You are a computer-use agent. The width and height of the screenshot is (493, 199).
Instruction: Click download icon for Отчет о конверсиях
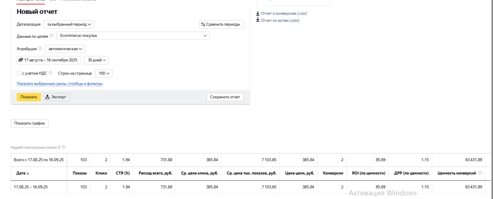[258, 13]
